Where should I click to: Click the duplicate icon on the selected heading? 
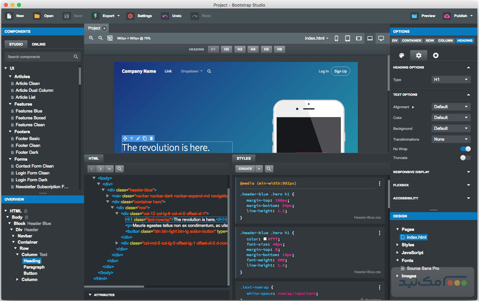pyautogui.click(x=145, y=138)
